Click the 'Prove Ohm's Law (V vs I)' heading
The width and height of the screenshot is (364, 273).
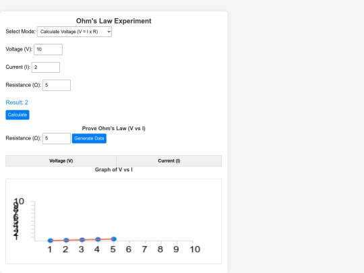point(114,128)
